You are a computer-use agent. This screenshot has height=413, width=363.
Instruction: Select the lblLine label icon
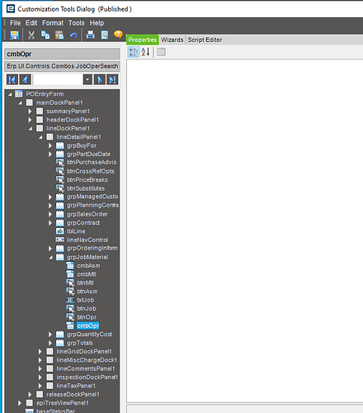pos(60,231)
